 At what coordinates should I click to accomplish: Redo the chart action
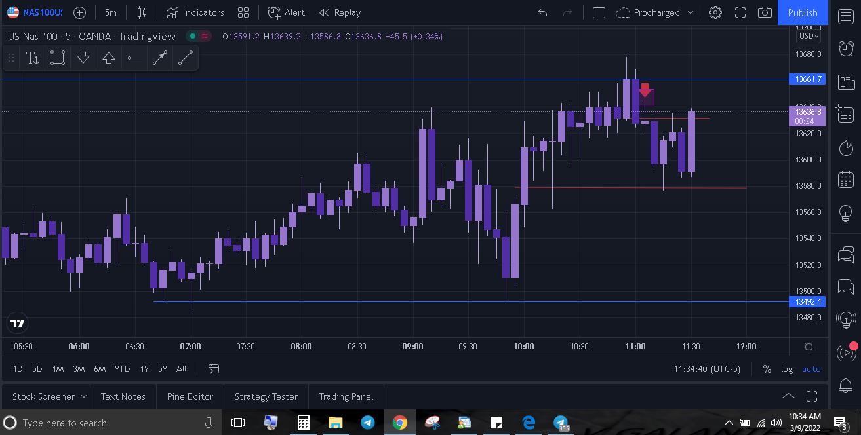coord(568,12)
